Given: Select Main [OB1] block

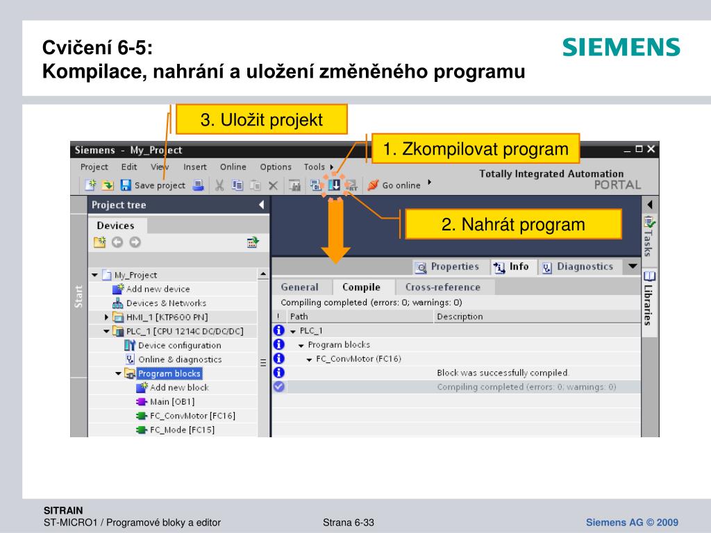Looking at the screenshot, I should click(172, 402).
